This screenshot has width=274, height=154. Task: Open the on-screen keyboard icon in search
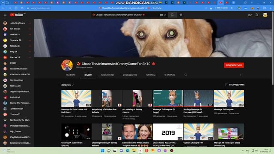coord(161,15)
